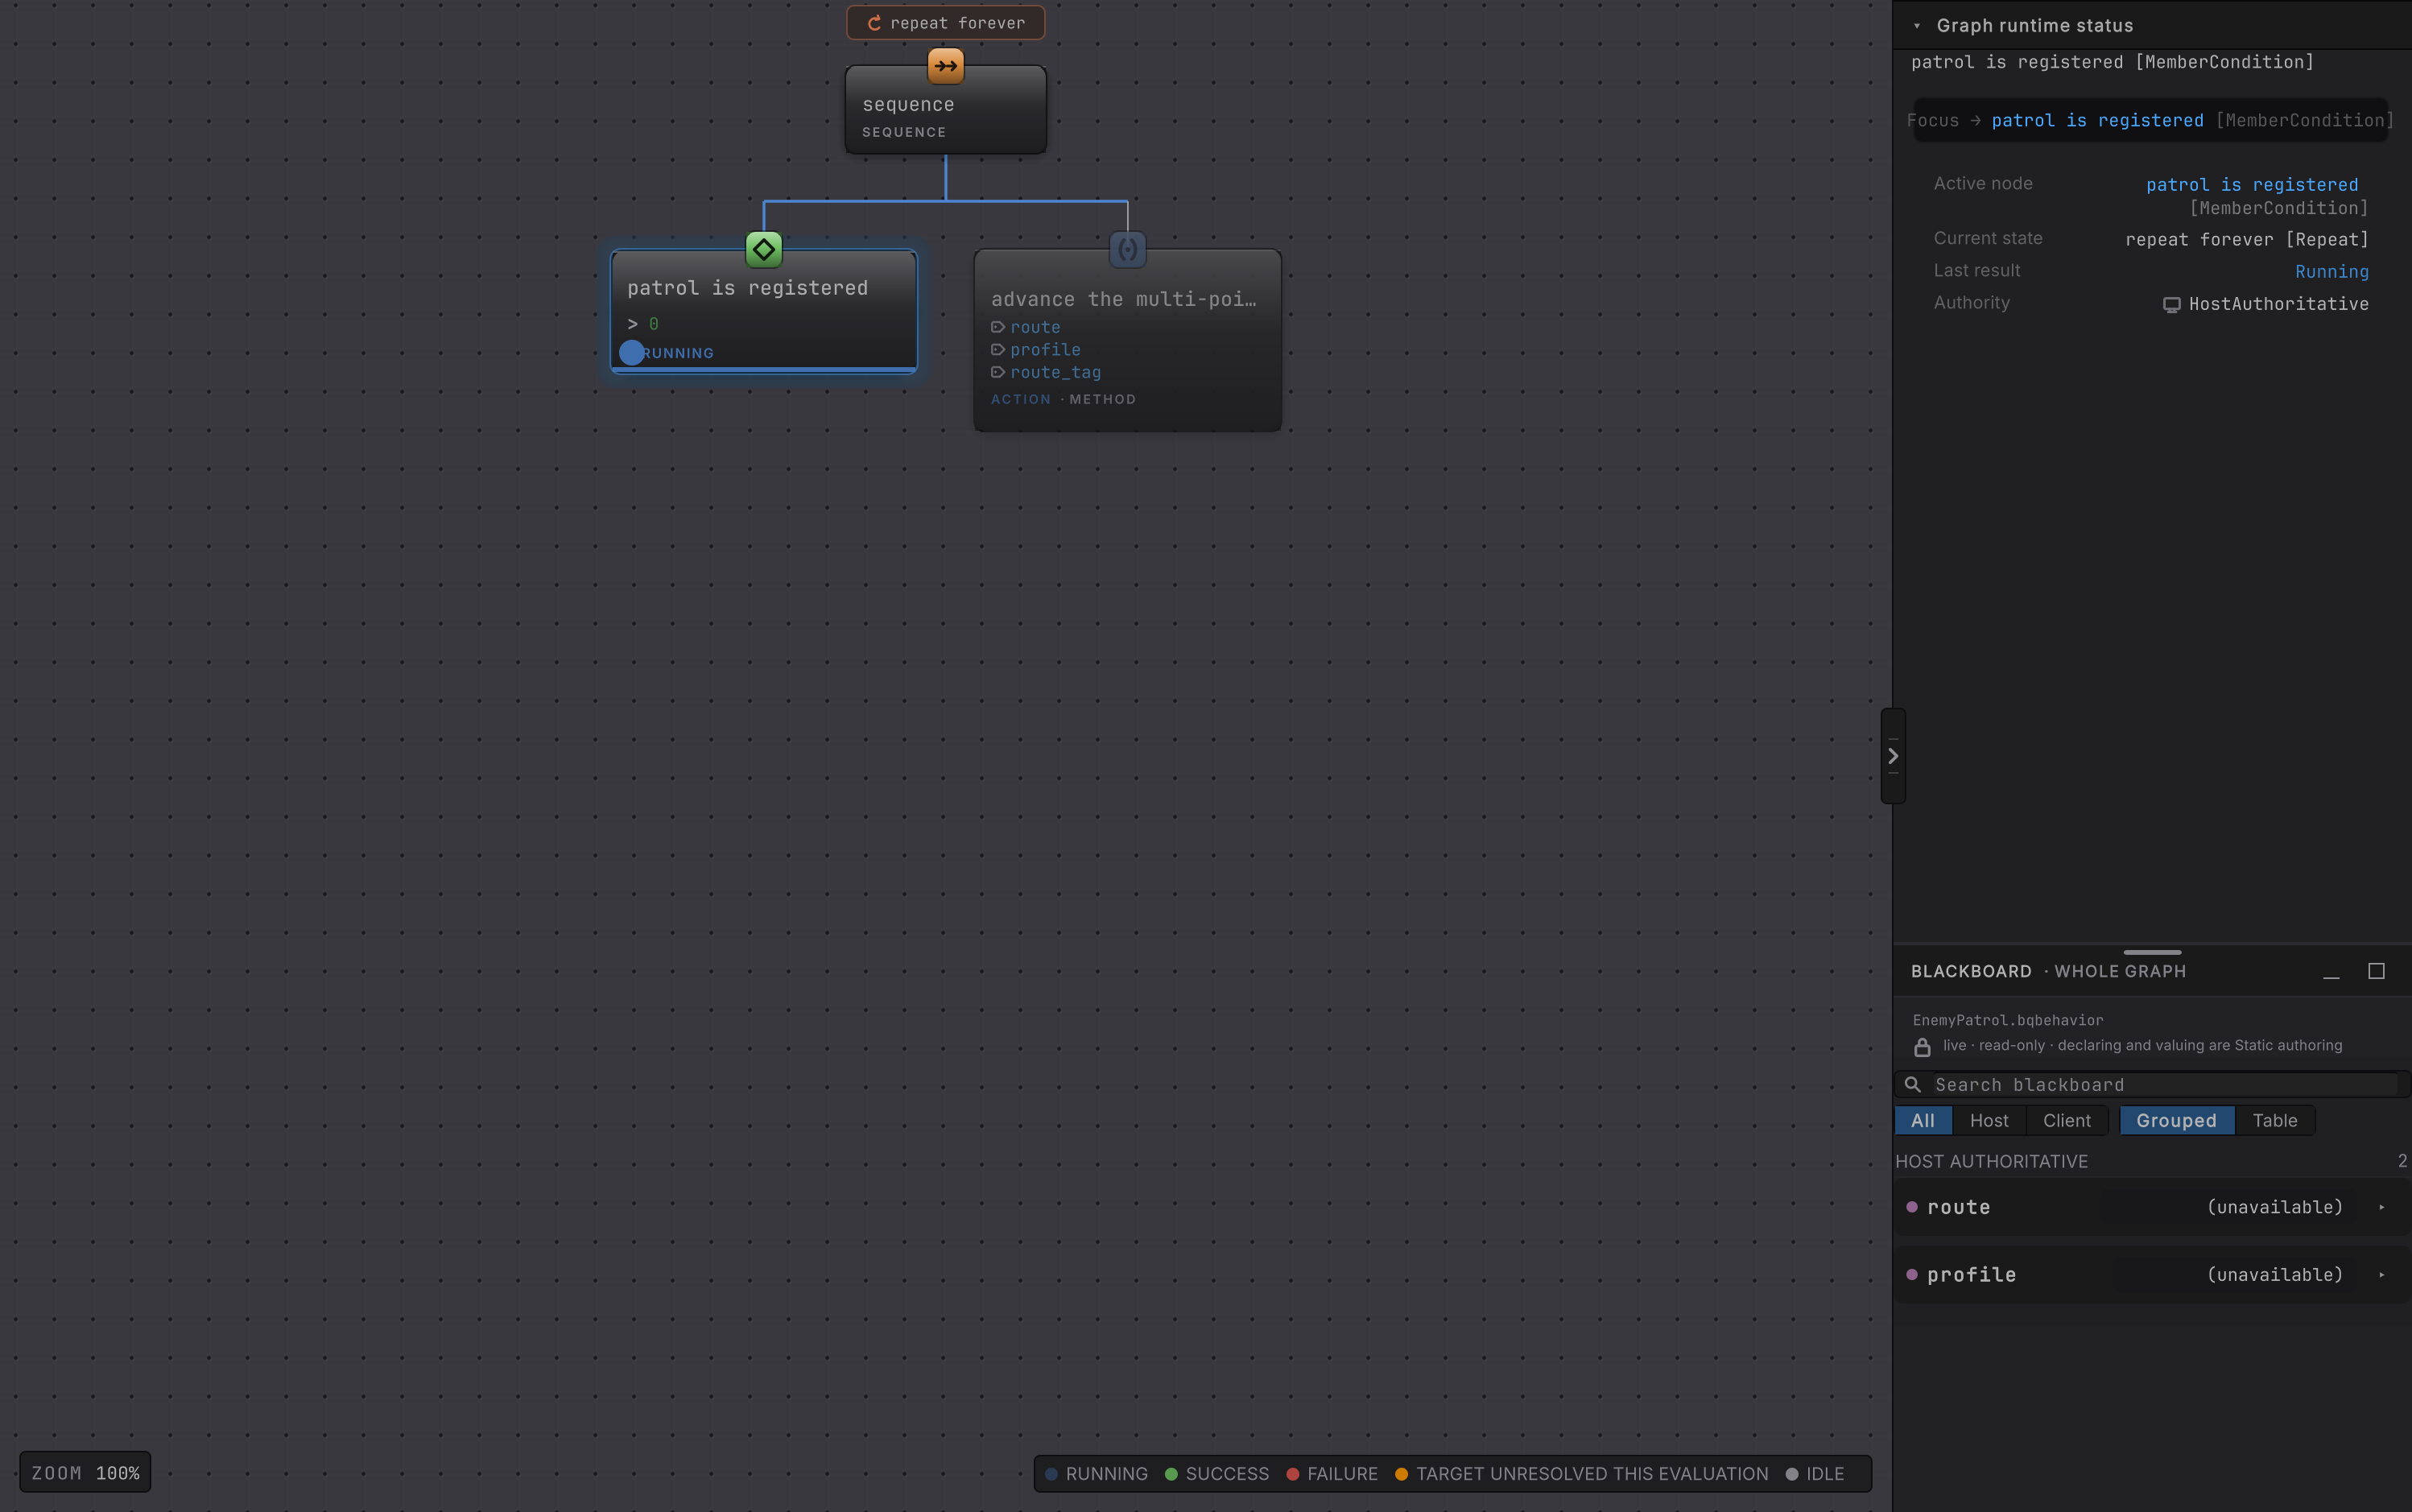Select the advance the multi-poi… action node
2412x1512 pixels.
click(x=1127, y=340)
